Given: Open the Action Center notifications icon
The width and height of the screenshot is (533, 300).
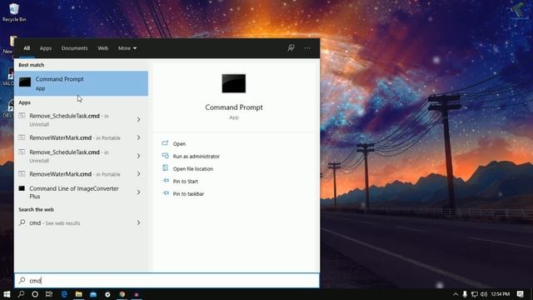Looking at the screenshot, I should [x=520, y=294].
